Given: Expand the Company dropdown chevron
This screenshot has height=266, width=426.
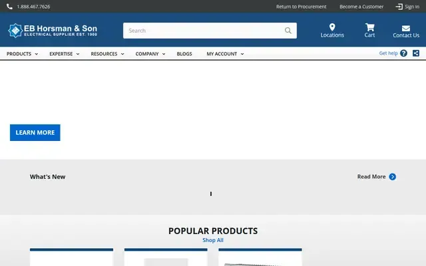Looking at the screenshot, I should pyautogui.click(x=164, y=54).
